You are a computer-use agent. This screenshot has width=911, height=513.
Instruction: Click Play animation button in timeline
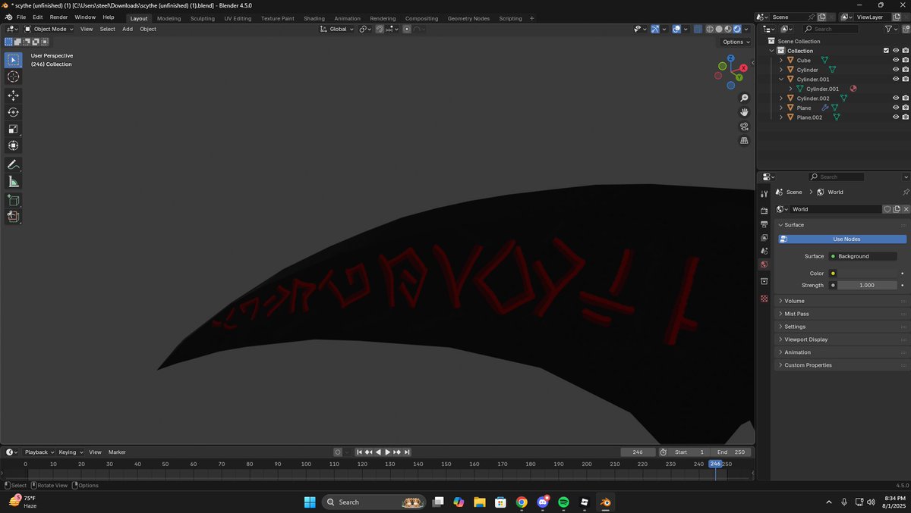(x=388, y=452)
